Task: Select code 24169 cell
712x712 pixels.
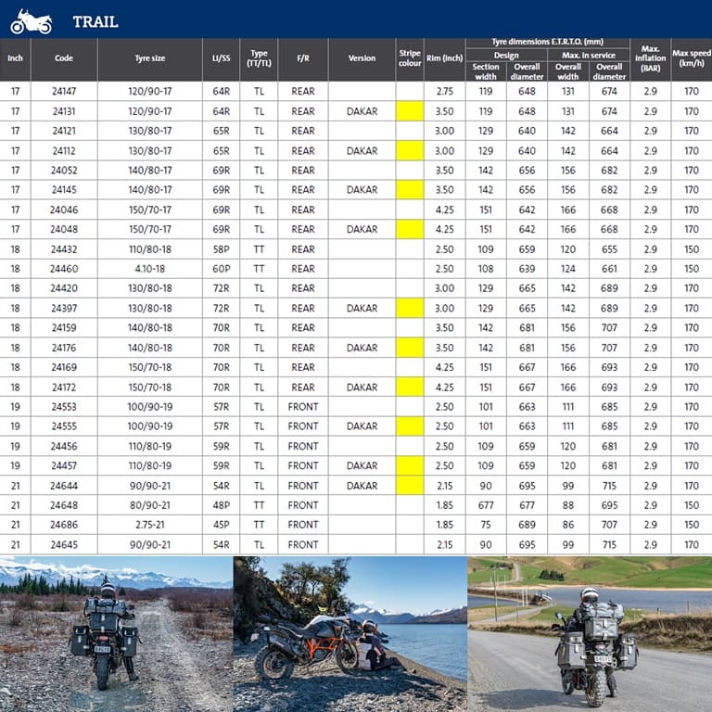Action: [x=64, y=367]
